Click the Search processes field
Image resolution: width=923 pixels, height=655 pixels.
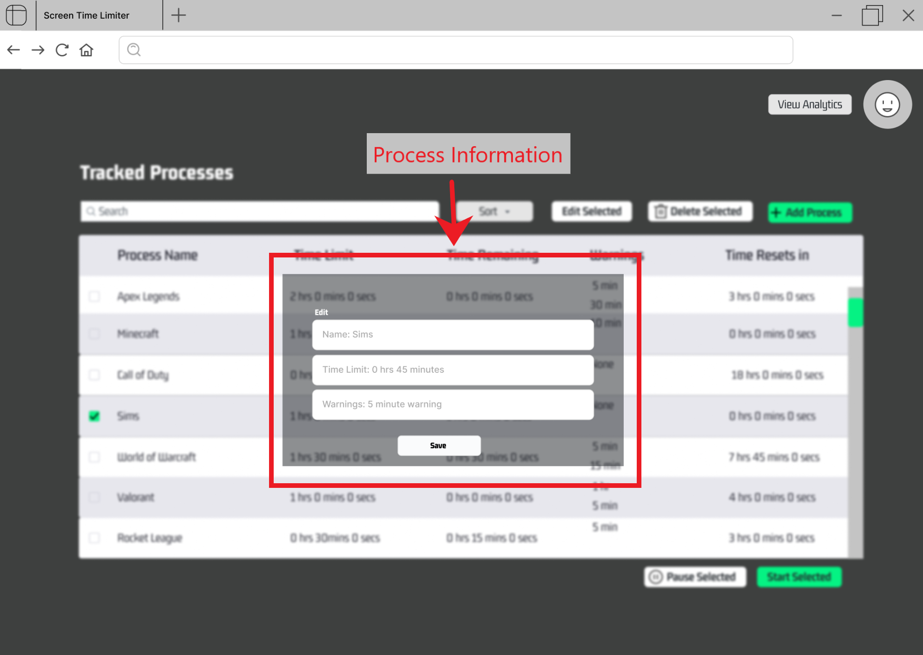tap(259, 211)
